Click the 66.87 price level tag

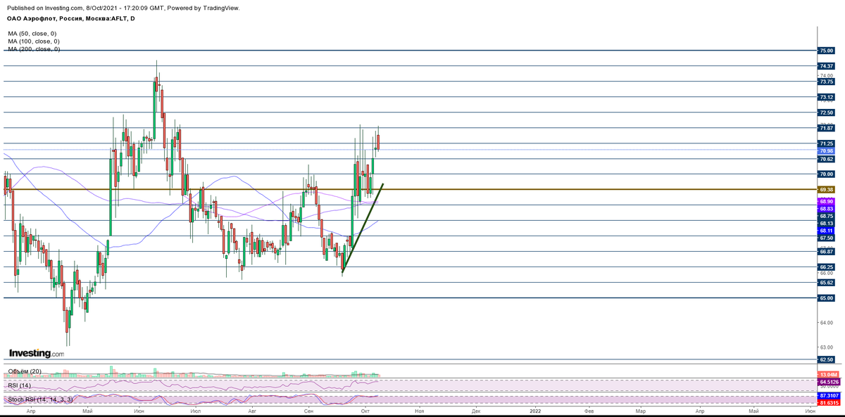coord(826,252)
